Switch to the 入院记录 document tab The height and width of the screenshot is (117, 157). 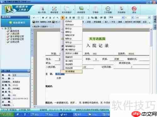(40, 27)
